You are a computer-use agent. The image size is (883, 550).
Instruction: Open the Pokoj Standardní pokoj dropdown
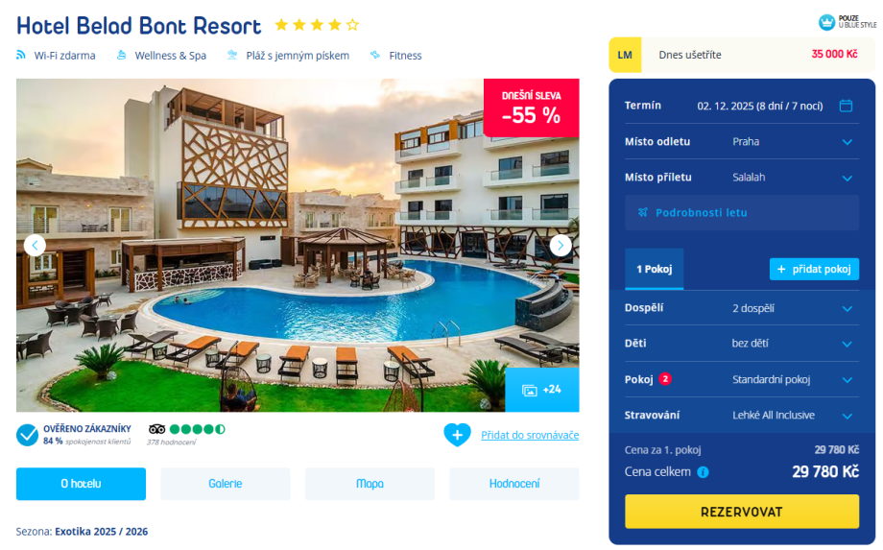(x=742, y=379)
